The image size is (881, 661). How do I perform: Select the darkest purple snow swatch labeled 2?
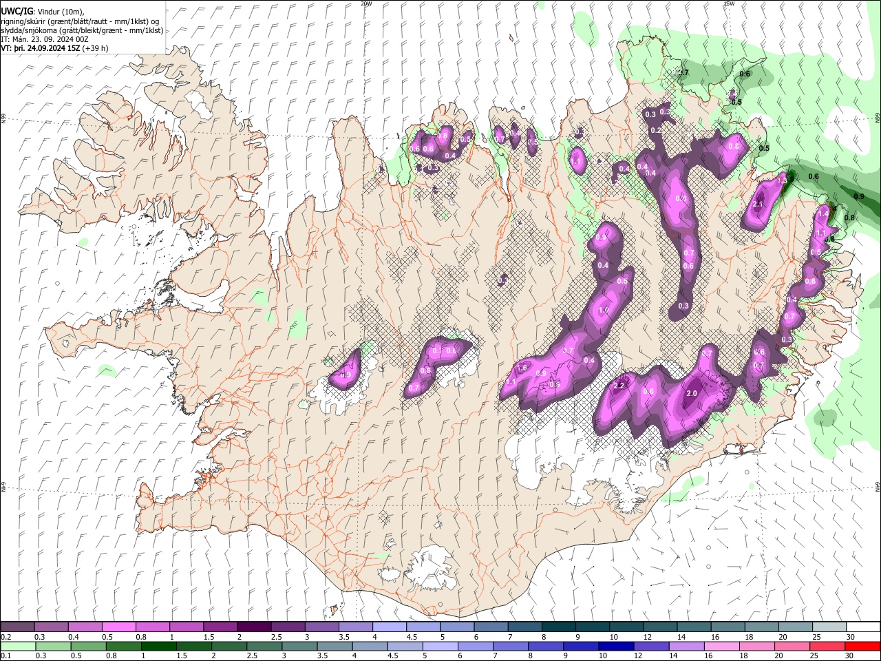(x=254, y=627)
